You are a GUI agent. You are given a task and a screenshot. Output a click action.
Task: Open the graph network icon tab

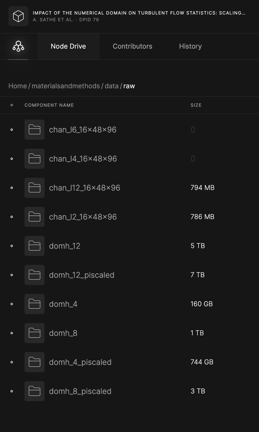pyautogui.click(x=18, y=46)
